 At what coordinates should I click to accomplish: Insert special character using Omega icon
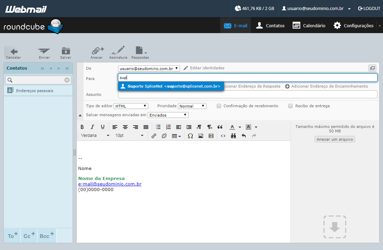point(190,136)
